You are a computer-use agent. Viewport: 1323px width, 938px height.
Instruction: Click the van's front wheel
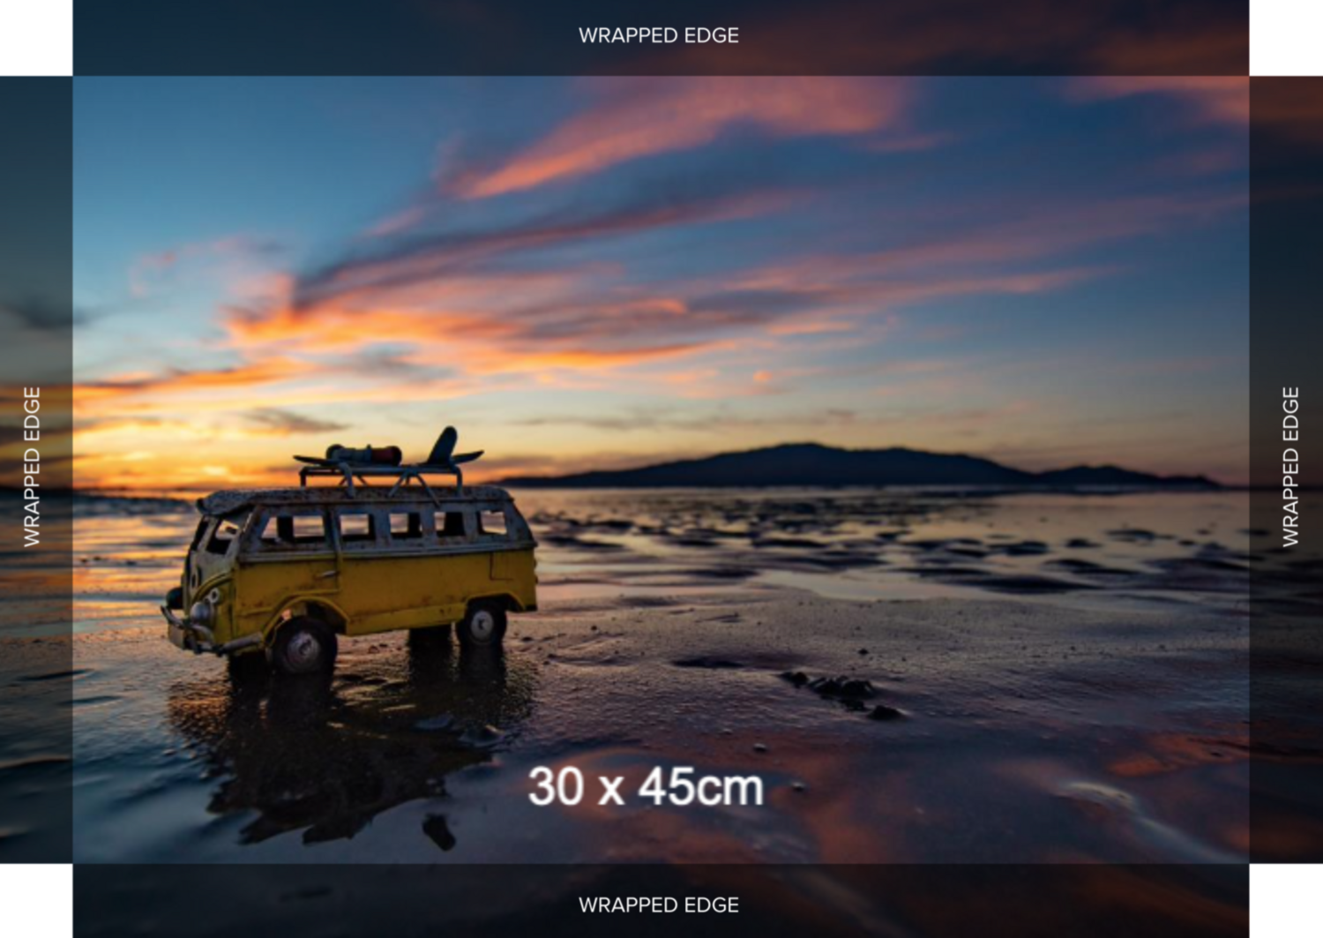point(303,647)
